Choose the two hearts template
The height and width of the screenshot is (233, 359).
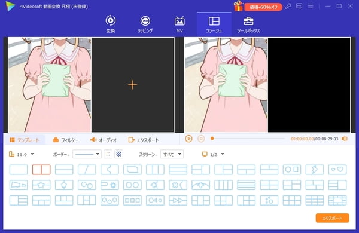coord(337,170)
